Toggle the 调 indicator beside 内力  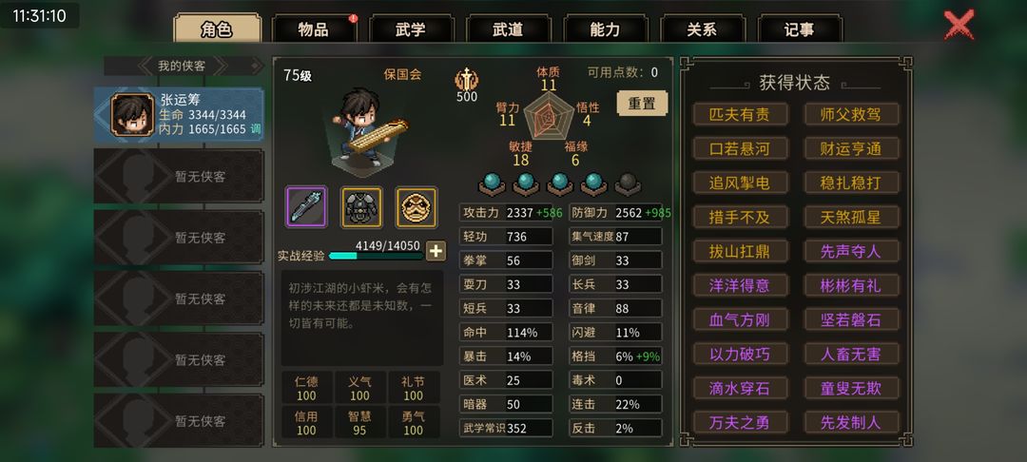[x=256, y=129]
